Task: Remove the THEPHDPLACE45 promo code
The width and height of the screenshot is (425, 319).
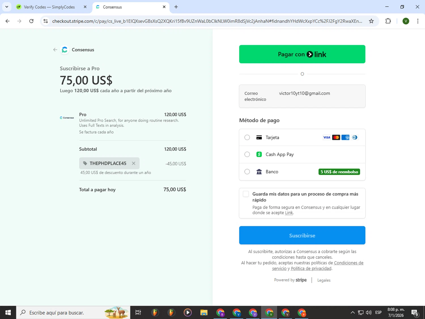Action: (133, 163)
